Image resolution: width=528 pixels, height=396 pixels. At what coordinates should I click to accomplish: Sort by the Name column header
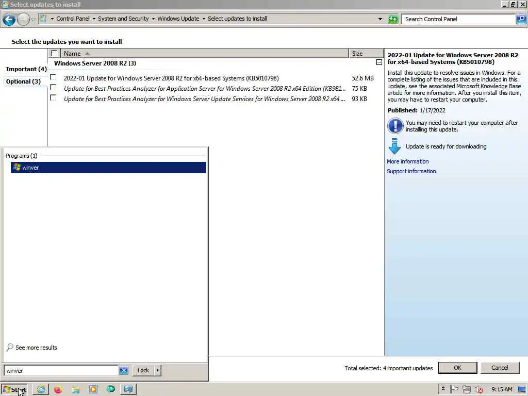pyautogui.click(x=204, y=53)
